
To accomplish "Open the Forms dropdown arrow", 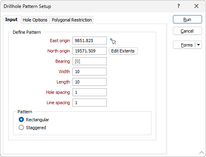I will 198,45.
